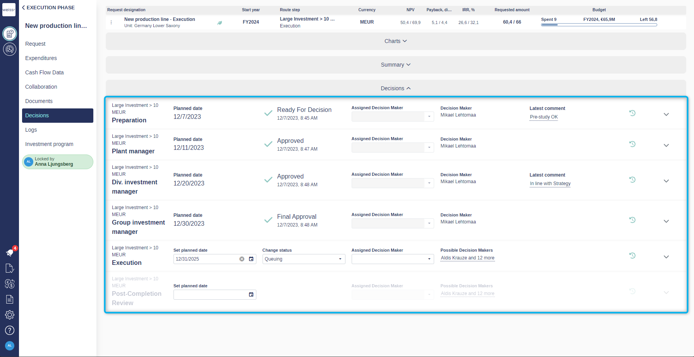Open the three-dot menu beside request name

click(111, 22)
